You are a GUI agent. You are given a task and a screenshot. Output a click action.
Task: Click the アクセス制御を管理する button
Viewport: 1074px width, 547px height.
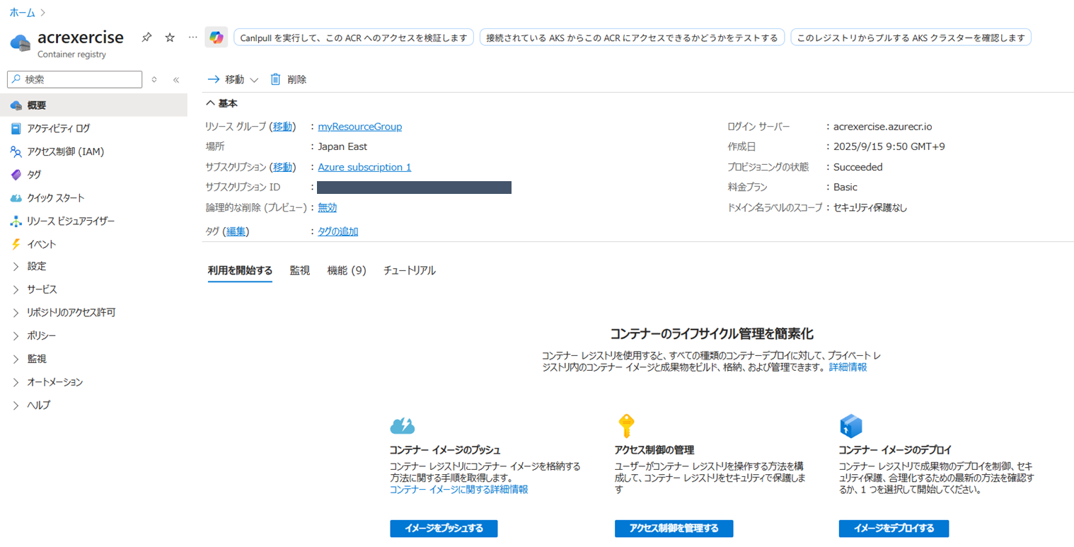tap(674, 529)
